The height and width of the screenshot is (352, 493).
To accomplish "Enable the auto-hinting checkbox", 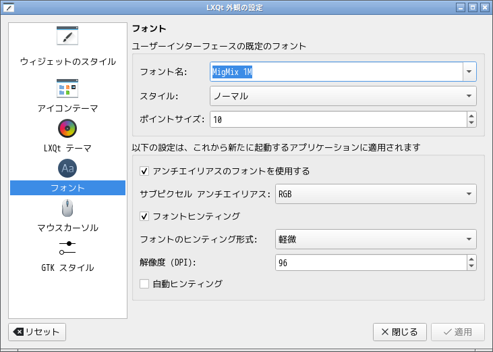I will point(144,284).
